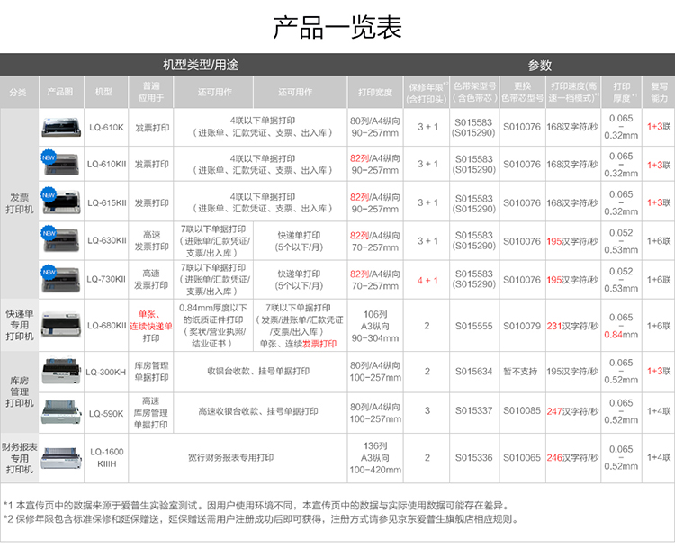
Task: Open the LQ-680KII printer picture
Action: click(x=59, y=322)
